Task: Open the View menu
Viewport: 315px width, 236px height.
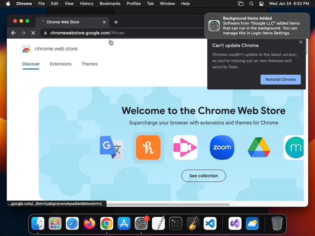Action: click(x=69, y=4)
